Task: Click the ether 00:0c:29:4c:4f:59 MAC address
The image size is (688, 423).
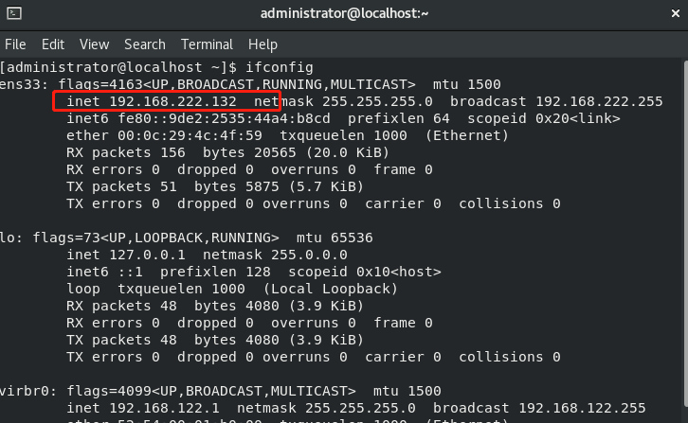Action: tap(164, 135)
